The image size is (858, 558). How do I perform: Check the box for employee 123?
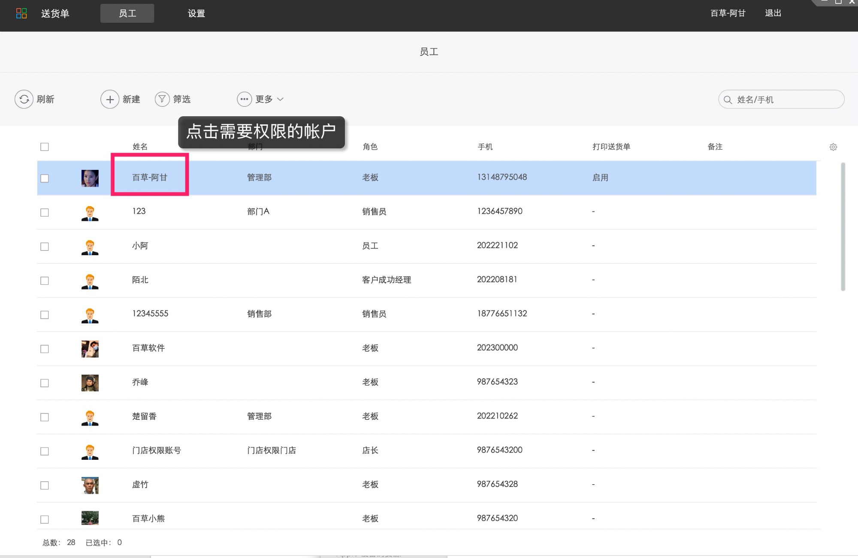45,212
